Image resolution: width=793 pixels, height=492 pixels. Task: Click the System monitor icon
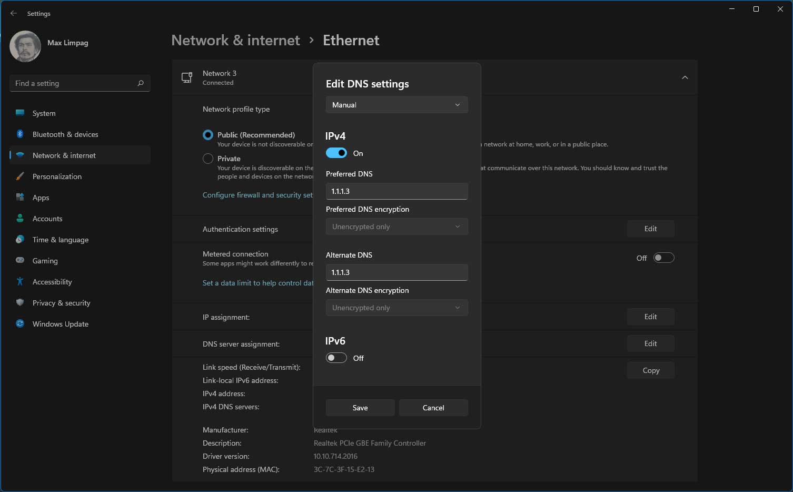pos(20,113)
